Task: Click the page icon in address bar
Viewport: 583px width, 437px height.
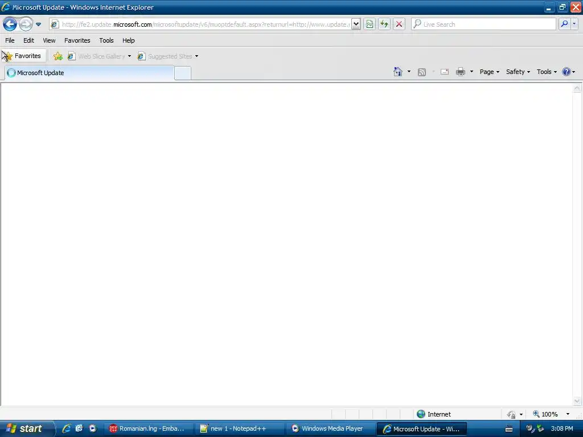Action: (x=55, y=24)
